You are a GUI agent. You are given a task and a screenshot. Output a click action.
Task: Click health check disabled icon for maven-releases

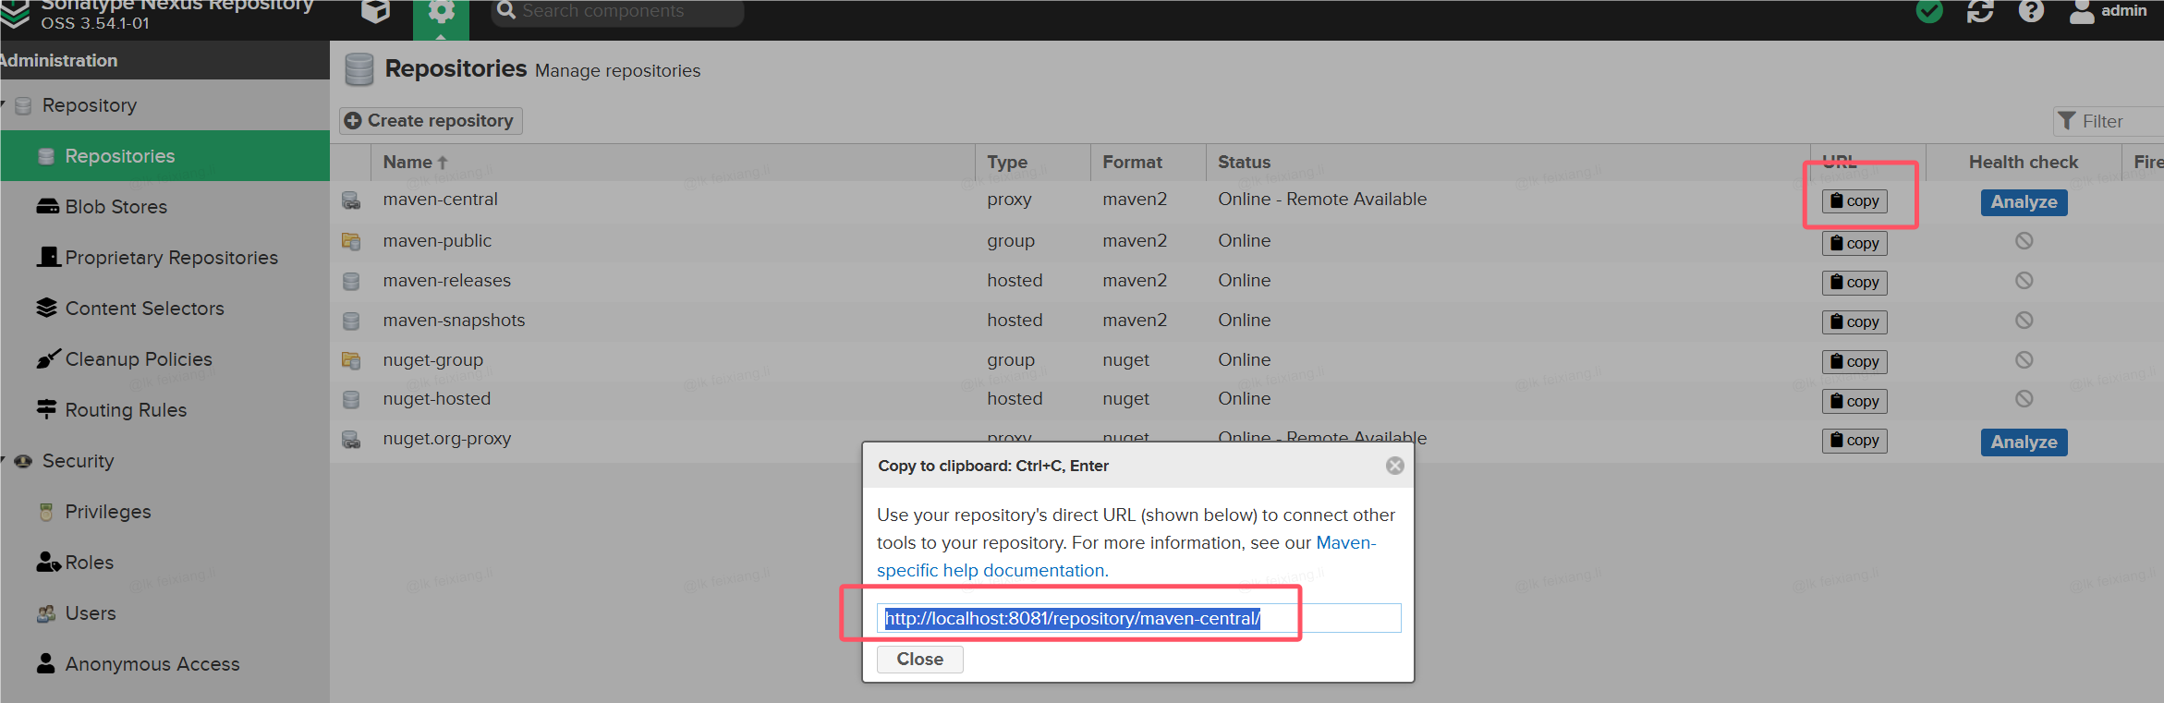point(2024,280)
